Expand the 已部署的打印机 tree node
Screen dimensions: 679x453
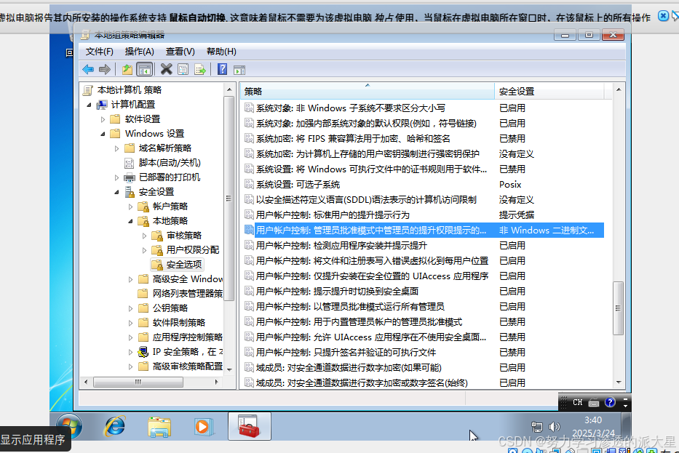tap(117, 177)
